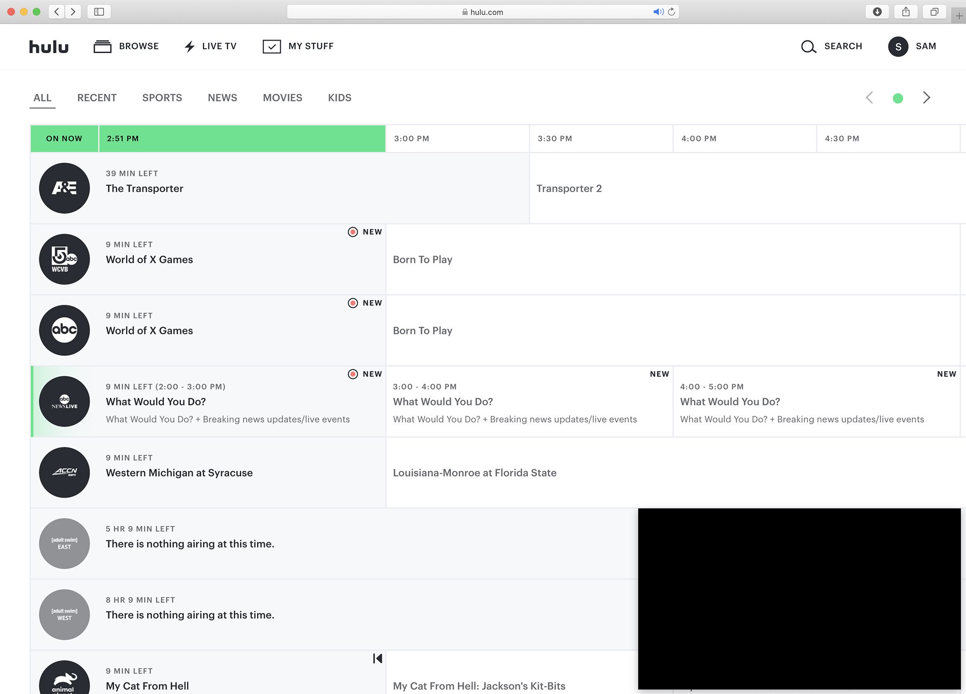Viewport: 966px width, 694px height.
Task: Jump to now with the green dot
Action: (898, 98)
